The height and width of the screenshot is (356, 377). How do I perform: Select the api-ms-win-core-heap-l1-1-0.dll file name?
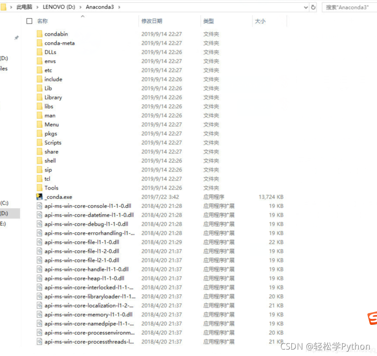pyautogui.click(x=85, y=278)
